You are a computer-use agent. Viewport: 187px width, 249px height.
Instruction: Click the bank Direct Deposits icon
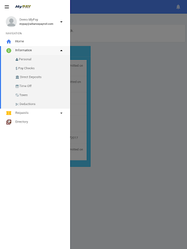pyautogui.click(x=17, y=77)
